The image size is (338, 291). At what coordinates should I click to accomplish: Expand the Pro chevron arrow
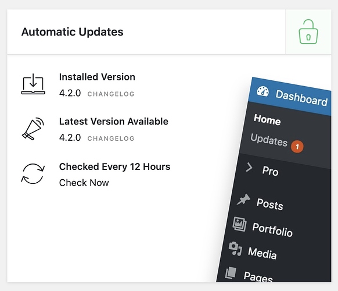coord(249,167)
